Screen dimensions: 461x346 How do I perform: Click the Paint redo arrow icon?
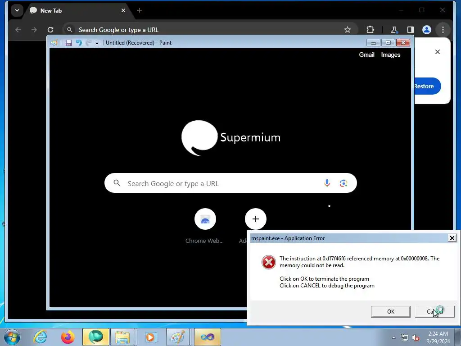tap(89, 43)
